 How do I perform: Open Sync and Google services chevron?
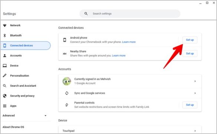coord(195,93)
